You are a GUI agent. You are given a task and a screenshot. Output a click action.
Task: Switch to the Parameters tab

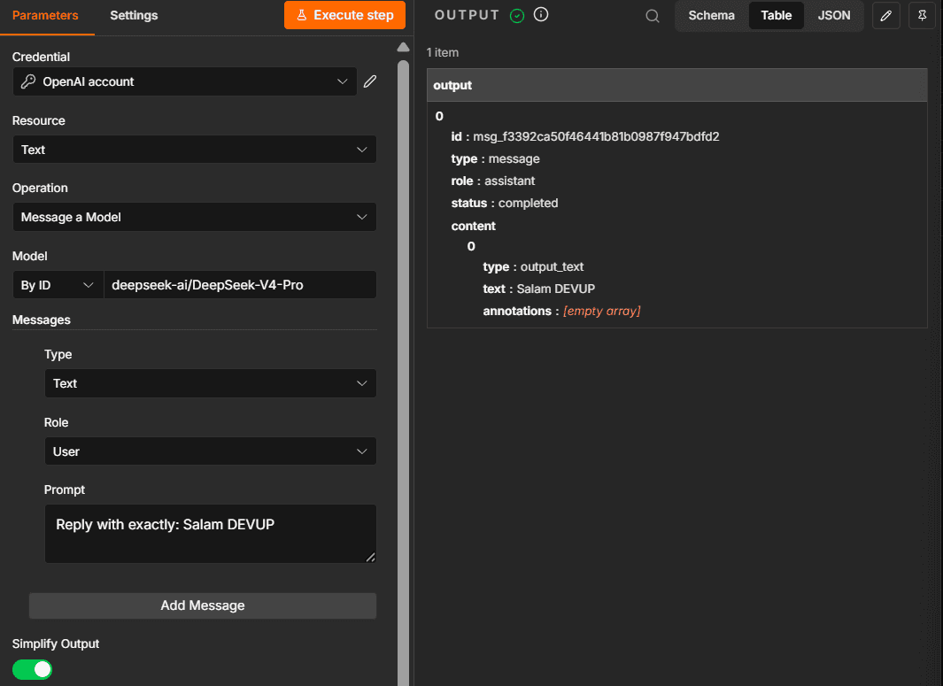click(x=45, y=16)
